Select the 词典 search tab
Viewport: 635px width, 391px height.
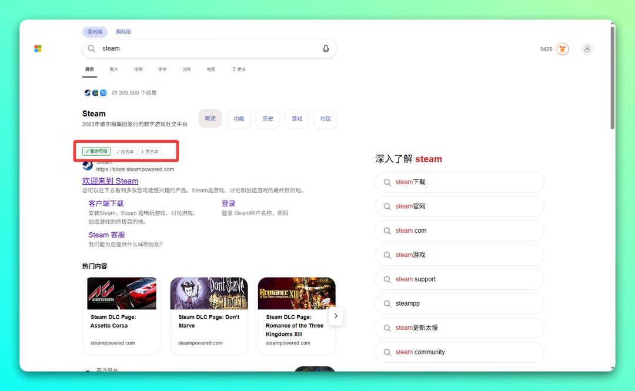[x=187, y=69]
